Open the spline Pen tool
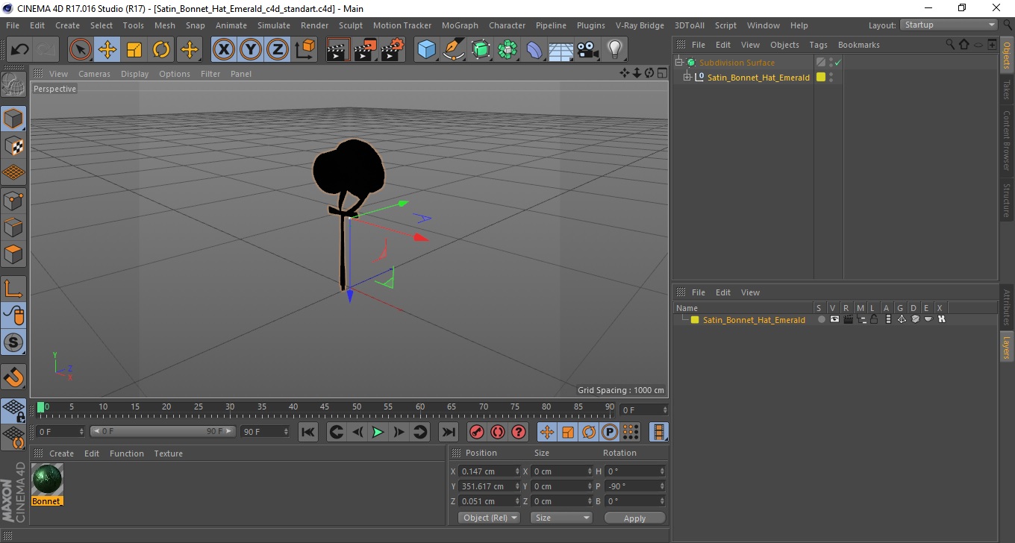The image size is (1015, 543). (x=454, y=50)
